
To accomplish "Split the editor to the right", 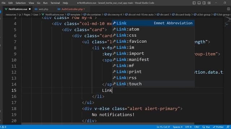I will (x=228, y=9).
